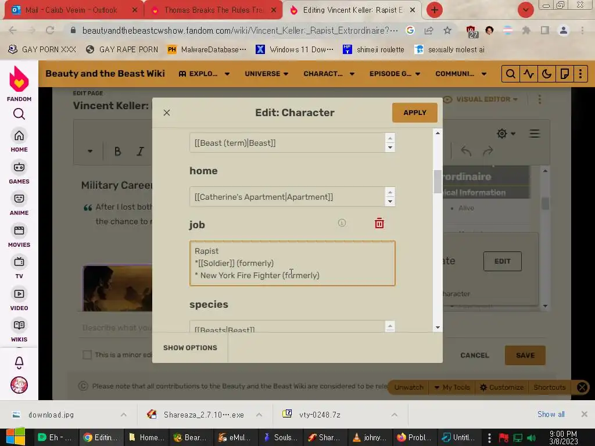Step down arrow in home field
Screen dimensions: 595x446
click(x=390, y=202)
